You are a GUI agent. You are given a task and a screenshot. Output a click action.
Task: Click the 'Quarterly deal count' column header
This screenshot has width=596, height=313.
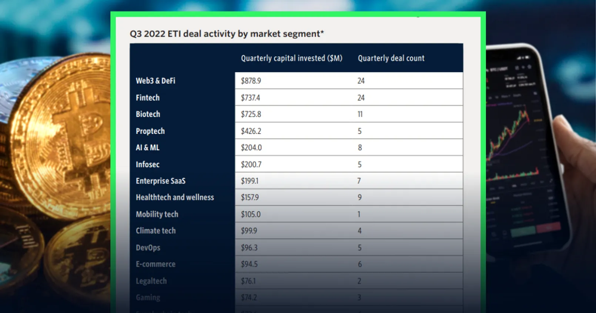(x=391, y=58)
